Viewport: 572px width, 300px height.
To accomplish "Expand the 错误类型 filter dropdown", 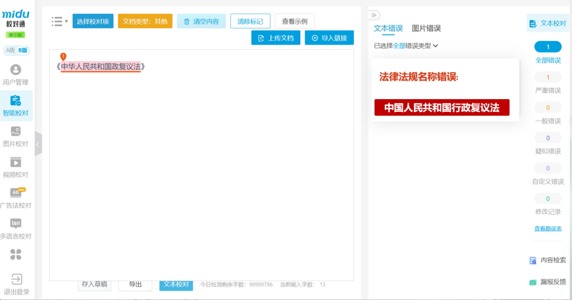I will 435,45.
